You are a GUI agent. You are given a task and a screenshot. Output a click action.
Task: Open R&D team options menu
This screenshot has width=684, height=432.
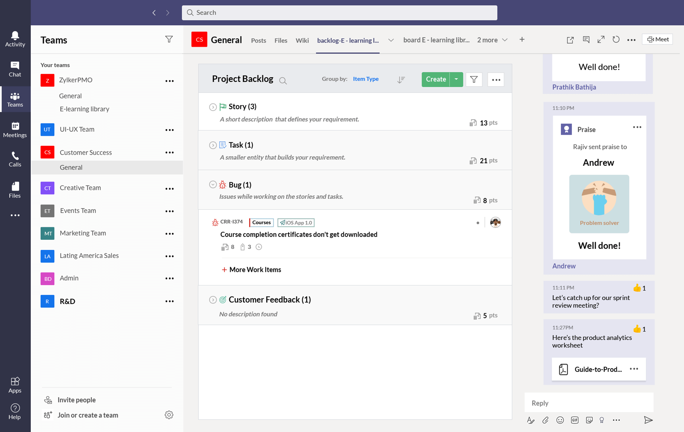(x=169, y=301)
